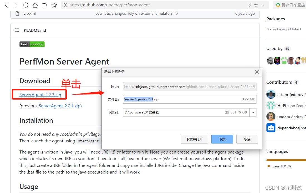Open artem-fedorov contributor avatar
The width and height of the screenshot is (306, 193).
tap(271, 95)
